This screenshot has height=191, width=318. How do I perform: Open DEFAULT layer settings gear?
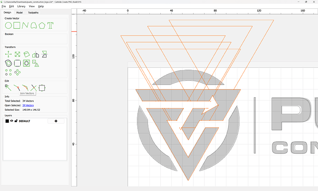(56, 121)
